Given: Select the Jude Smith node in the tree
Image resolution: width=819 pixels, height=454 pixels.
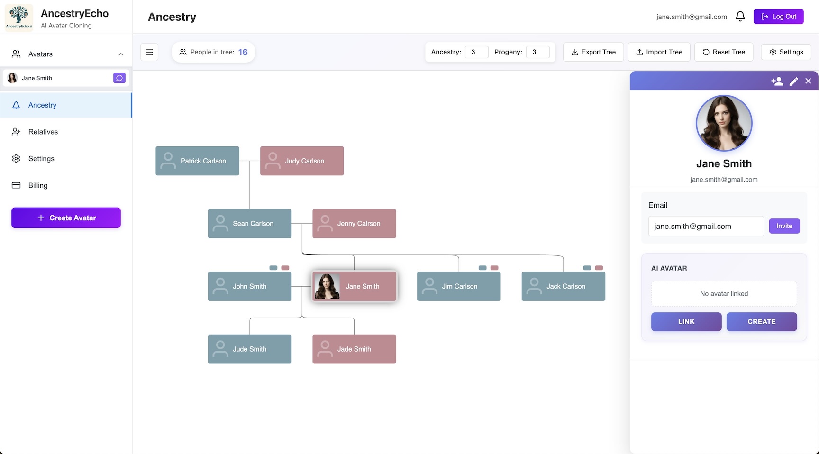Looking at the screenshot, I should pyautogui.click(x=249, y=349).
